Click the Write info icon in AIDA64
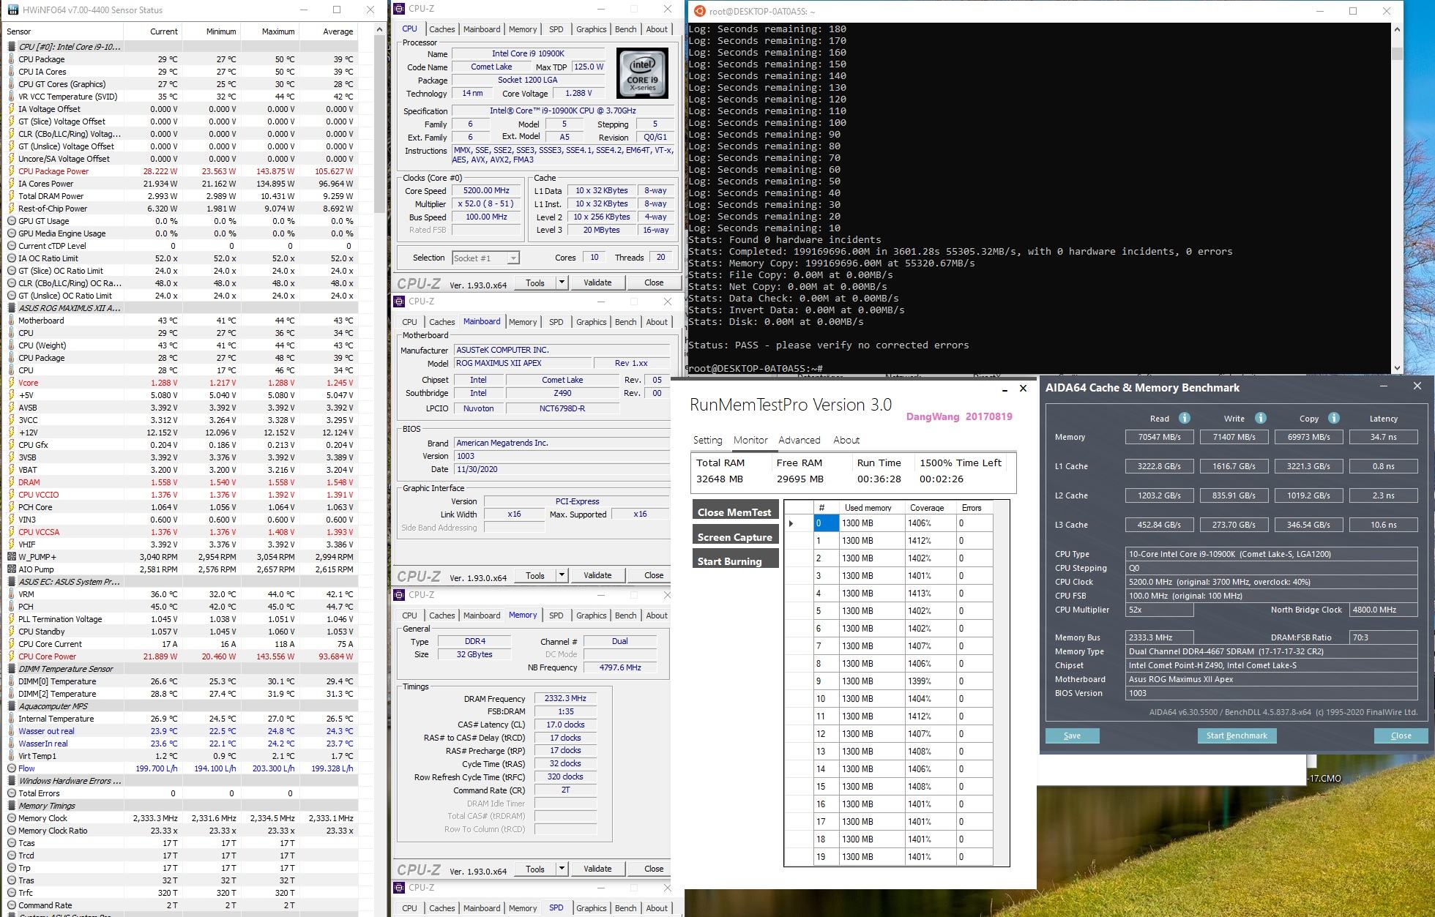 tap(1260, 418)
